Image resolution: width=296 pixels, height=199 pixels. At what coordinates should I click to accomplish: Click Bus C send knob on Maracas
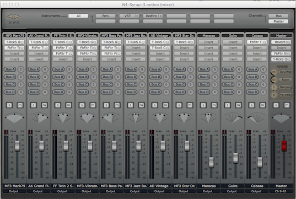214,84
